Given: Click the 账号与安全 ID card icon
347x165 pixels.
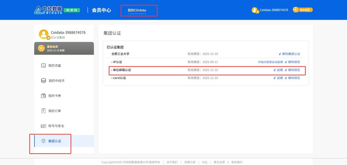Looking at the screenshot, I should coord(43,126).
